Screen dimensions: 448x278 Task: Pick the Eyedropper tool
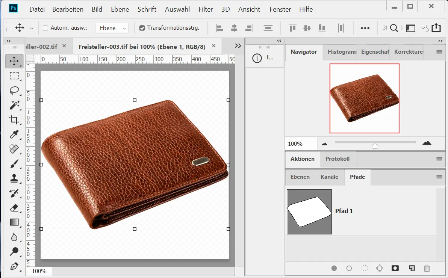14,134
